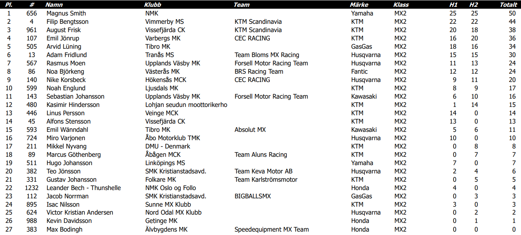Screen dimensions: 521x235
Task: Click GasGas brand in Arvid Lüning row
Action: tap(361, 46)
